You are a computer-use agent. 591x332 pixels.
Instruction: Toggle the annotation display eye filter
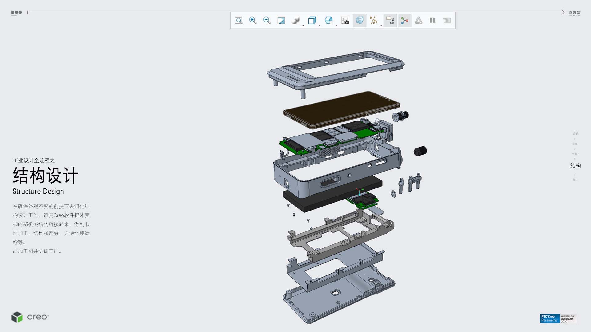[390, 21]
